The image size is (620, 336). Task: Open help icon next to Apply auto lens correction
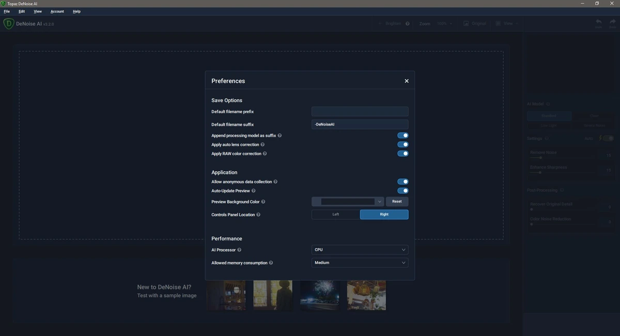point(262,145)
